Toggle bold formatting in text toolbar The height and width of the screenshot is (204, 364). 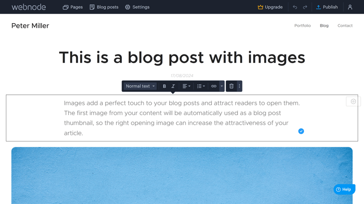tap(164, 86)
